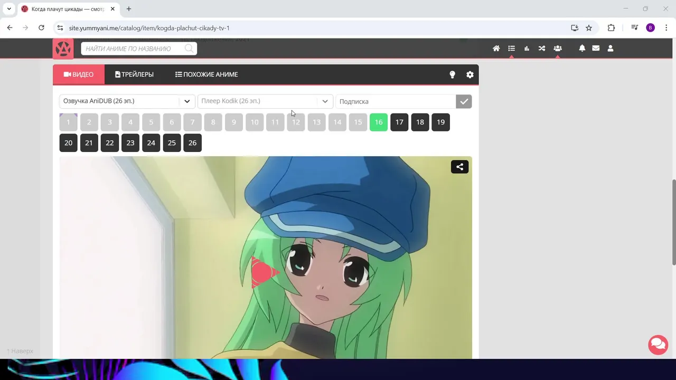Expand the Озвучка AniDUB dropdown
This screenshot has height=380, width=676.
[x=127, y=101]
